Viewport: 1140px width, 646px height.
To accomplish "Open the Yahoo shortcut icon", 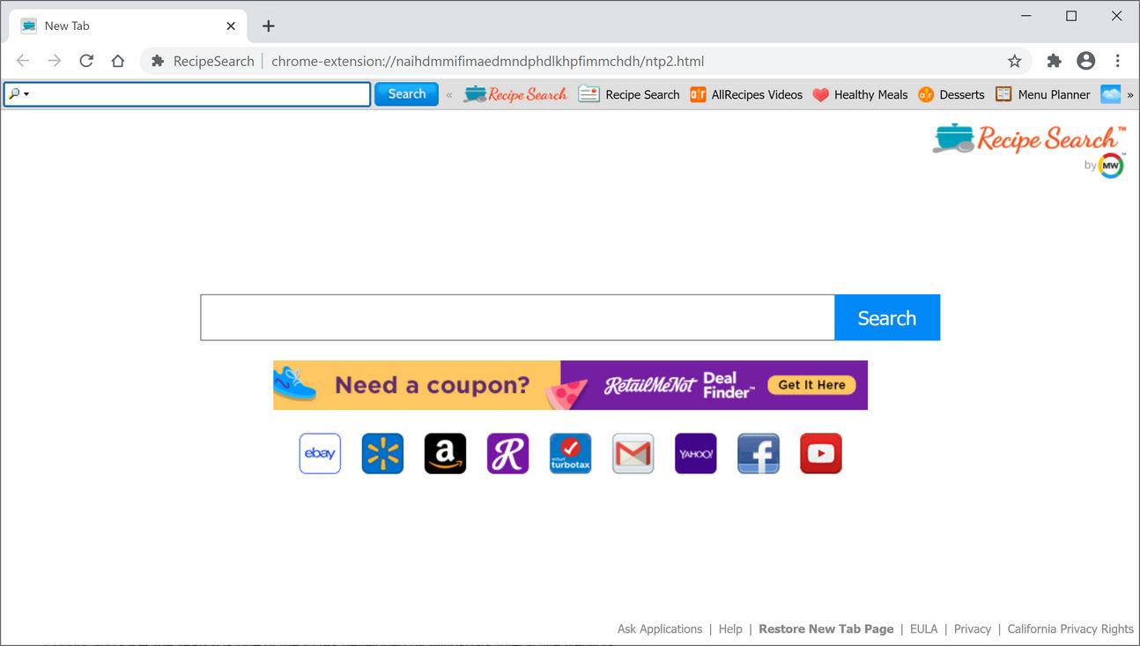I will click(x=695, y=453).
